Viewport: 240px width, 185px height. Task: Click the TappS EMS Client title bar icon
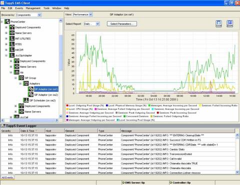2,3
